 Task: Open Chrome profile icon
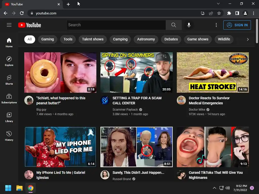245,13
